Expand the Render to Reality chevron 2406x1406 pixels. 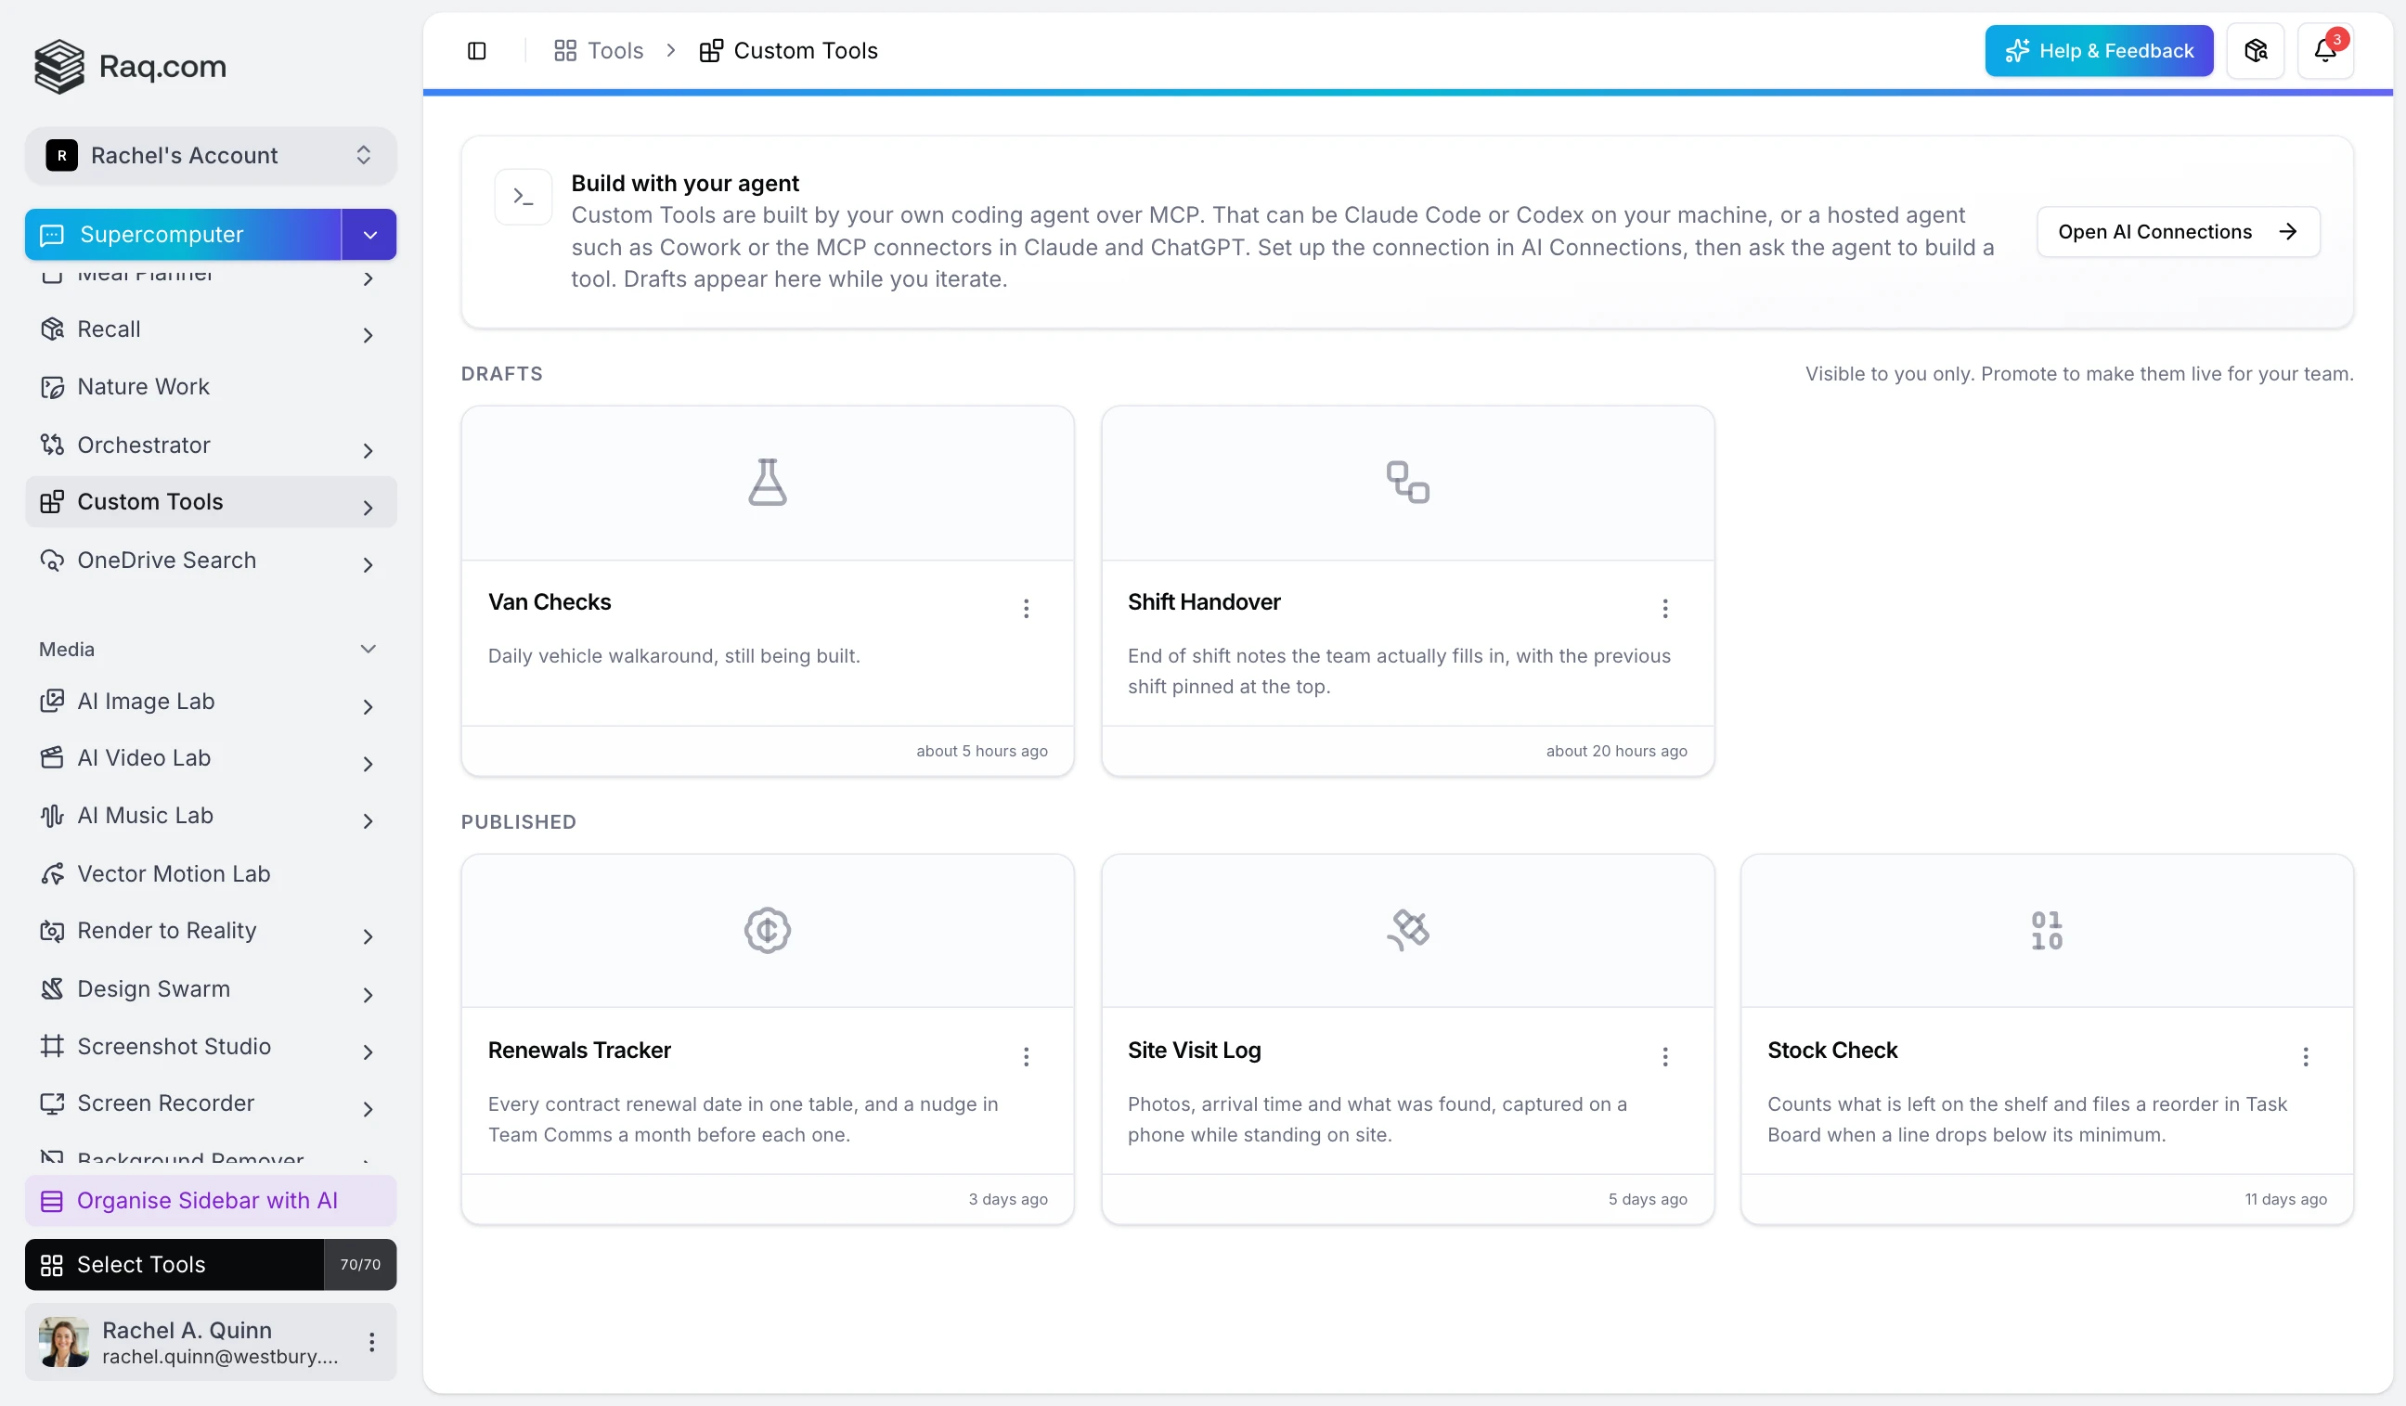(x=368, y=936)
